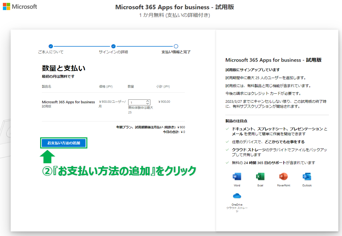342x236 pixels.
Task: Click the 数量 column header
Action: pos(131,87)
